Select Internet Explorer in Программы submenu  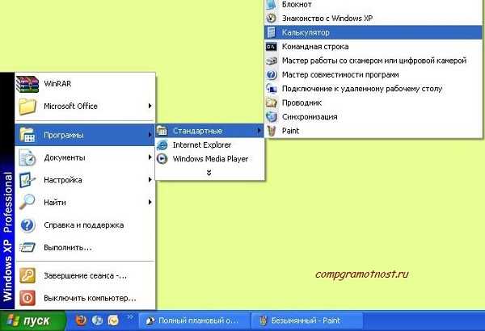209,145
